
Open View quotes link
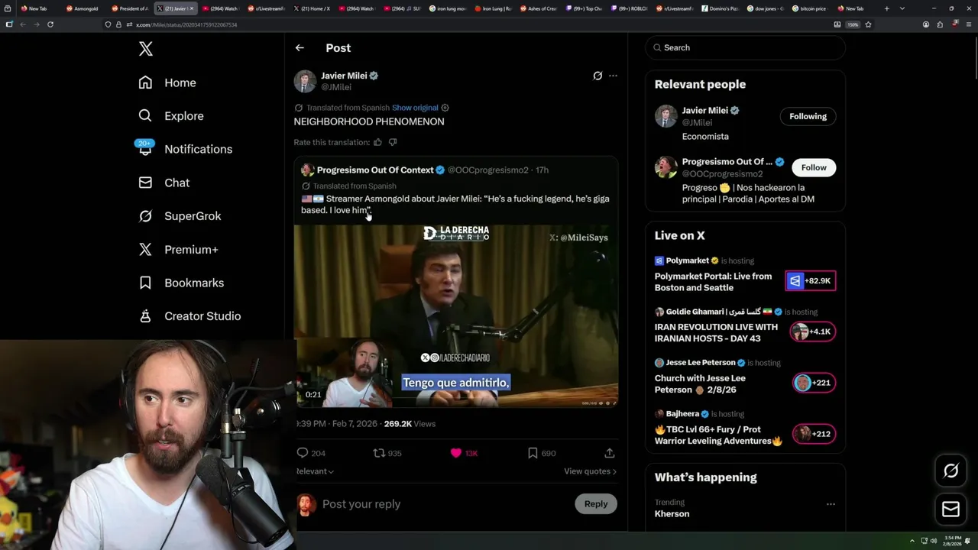point(590,471)
